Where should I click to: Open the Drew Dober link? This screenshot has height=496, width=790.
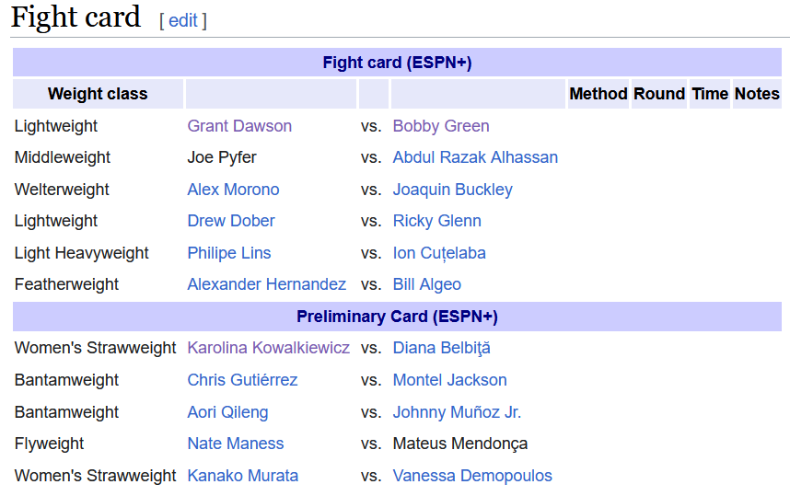[231, 221]
